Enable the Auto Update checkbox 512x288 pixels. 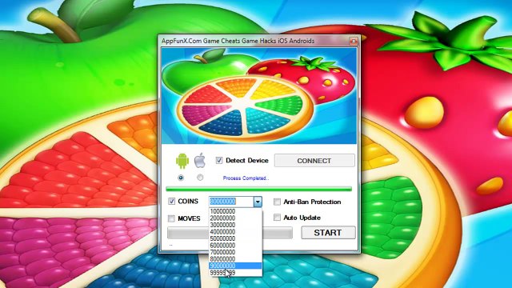(277, 217)
